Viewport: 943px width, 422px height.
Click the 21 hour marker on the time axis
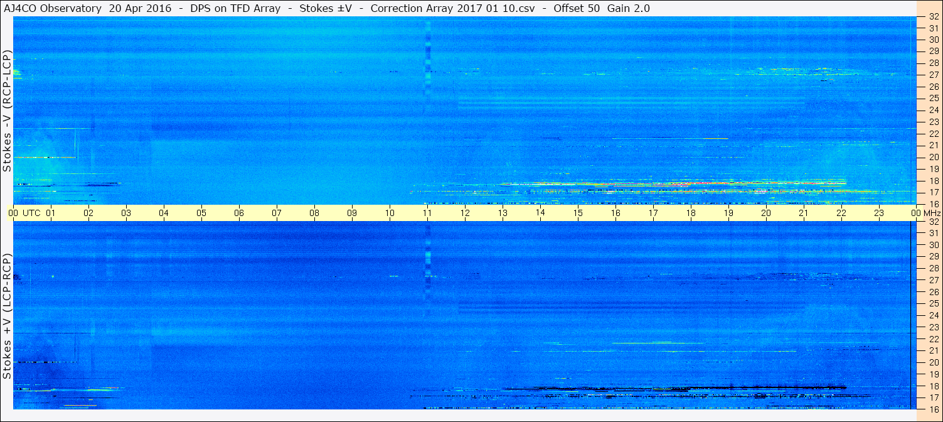(x=804, y=213)
